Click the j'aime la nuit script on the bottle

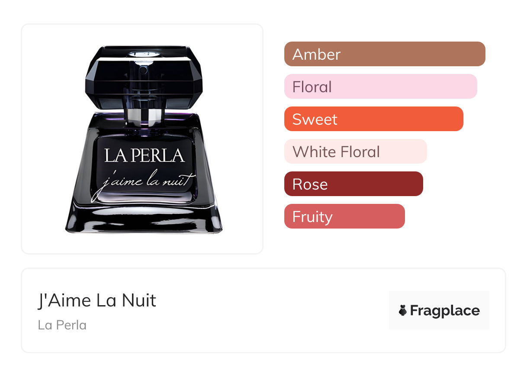pos(145,181)
